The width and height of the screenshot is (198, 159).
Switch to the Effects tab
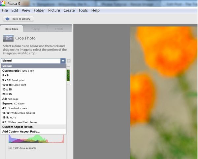(x=59, y=29)
